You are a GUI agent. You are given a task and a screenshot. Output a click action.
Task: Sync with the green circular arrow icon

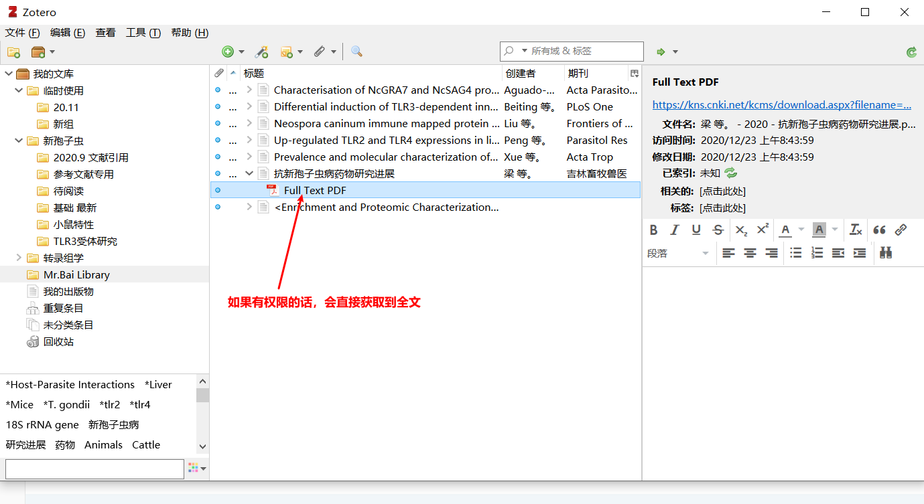click(x=911, y=52)
